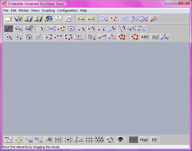Switch to Hyp hyperbolic geometry mode
Viewport: 192px width, 151px height.
tap(144, 140)
